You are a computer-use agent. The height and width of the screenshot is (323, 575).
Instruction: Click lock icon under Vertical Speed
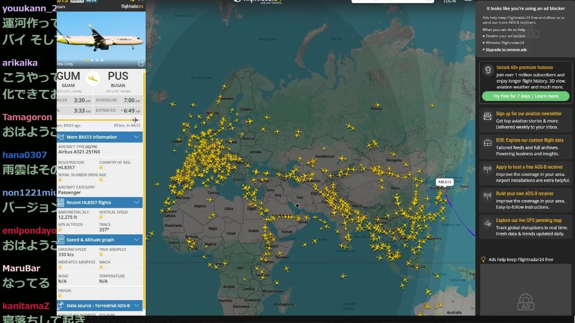click(101, 217)
